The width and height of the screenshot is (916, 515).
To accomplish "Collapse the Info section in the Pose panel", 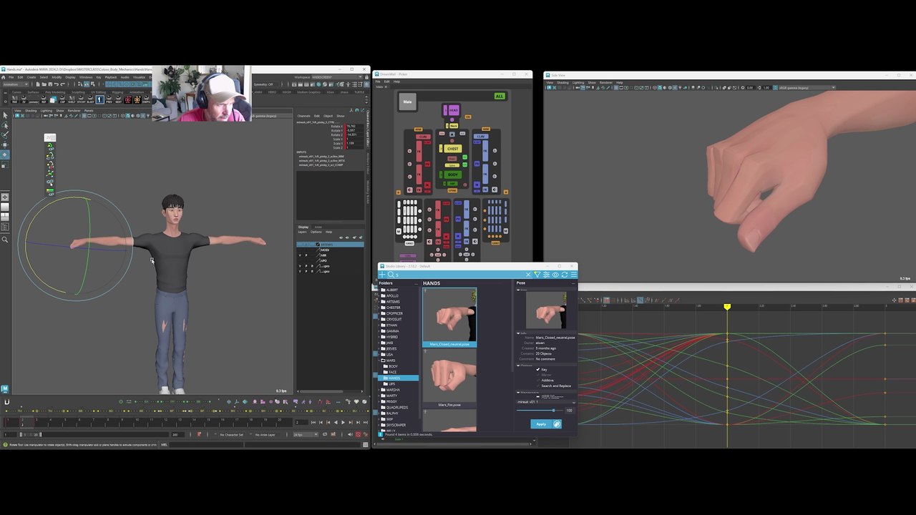I will (x=518, y=333).
